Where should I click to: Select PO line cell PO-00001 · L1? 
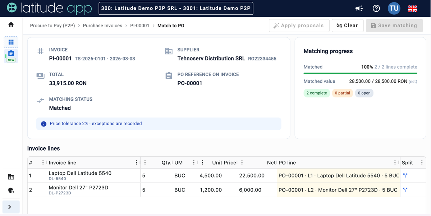tap(339, 176)
